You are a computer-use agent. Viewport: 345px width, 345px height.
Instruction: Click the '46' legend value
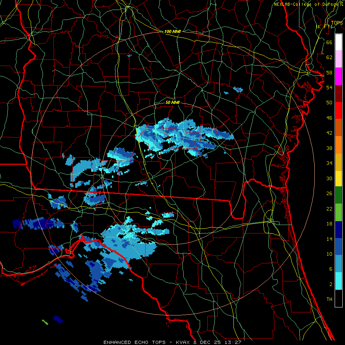[x=329, y=118]
